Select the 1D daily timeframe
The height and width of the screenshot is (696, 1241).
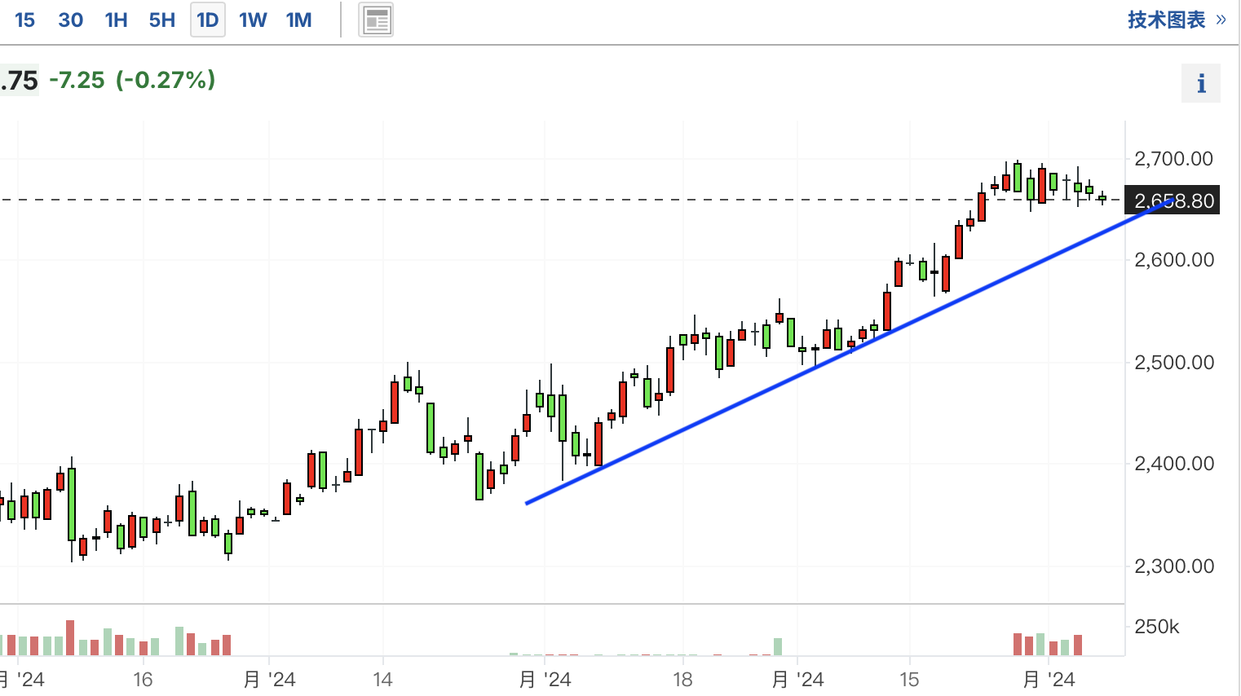[208, 20]
